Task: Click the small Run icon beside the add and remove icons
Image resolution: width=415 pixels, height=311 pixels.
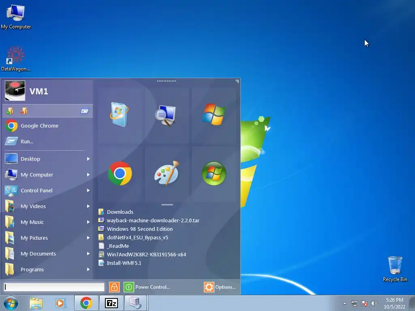Action: (x=85, y=111)
